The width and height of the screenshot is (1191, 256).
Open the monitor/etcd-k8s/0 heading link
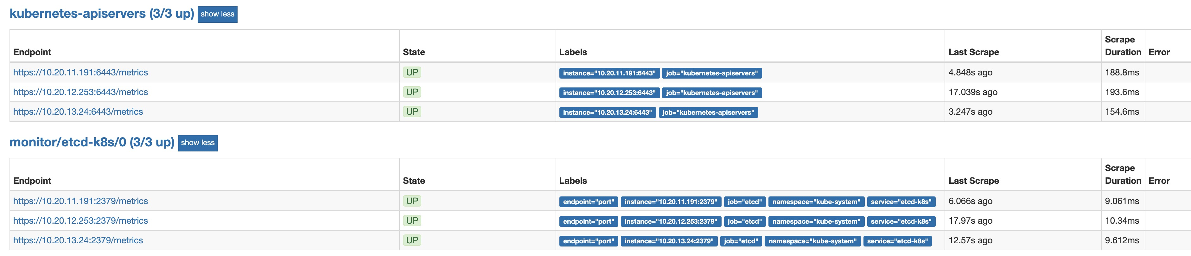(92, 142)
